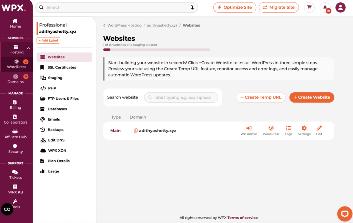Open support Tickets
353x223 pixels.
coord(15,175)
